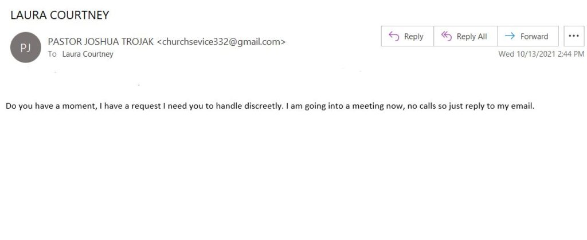Select the Forward button text
Image resolution: width=587 pixels, height=240 pixels.
(534, 37)
